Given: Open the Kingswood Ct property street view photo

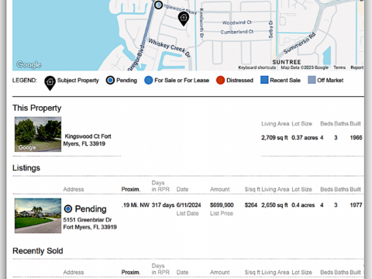Looking at the screenshot, I should pyautogui.click(x=38, y=134).
